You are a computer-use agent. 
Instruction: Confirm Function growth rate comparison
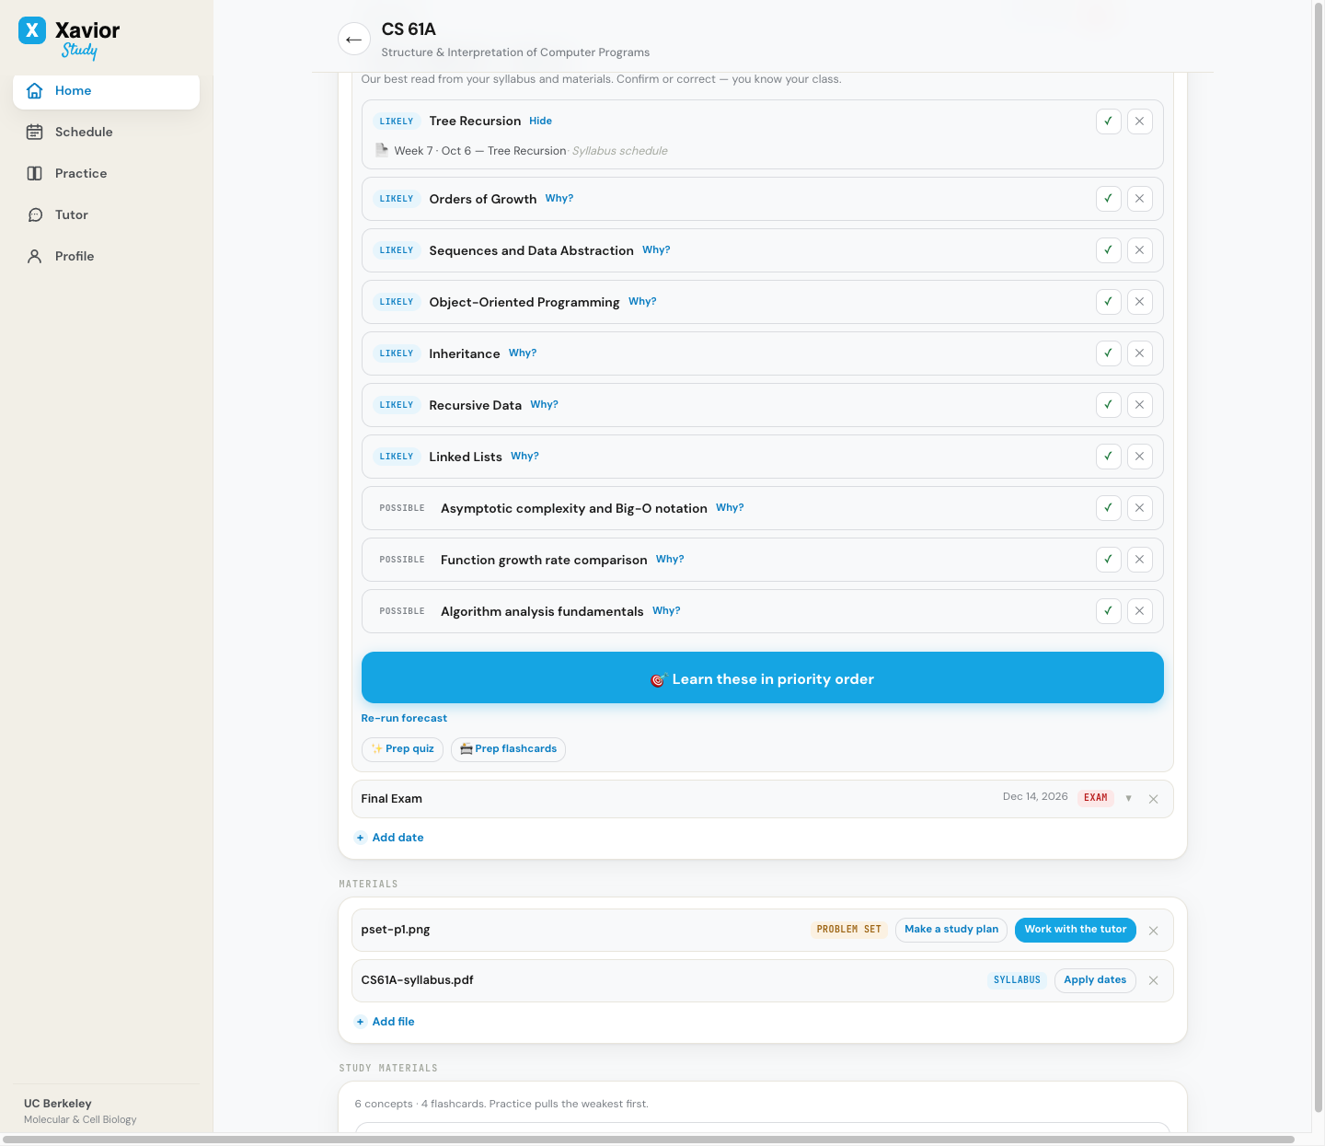1108,560
